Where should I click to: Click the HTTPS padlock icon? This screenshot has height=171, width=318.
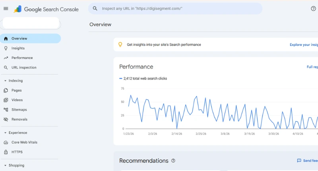point(6,152)
